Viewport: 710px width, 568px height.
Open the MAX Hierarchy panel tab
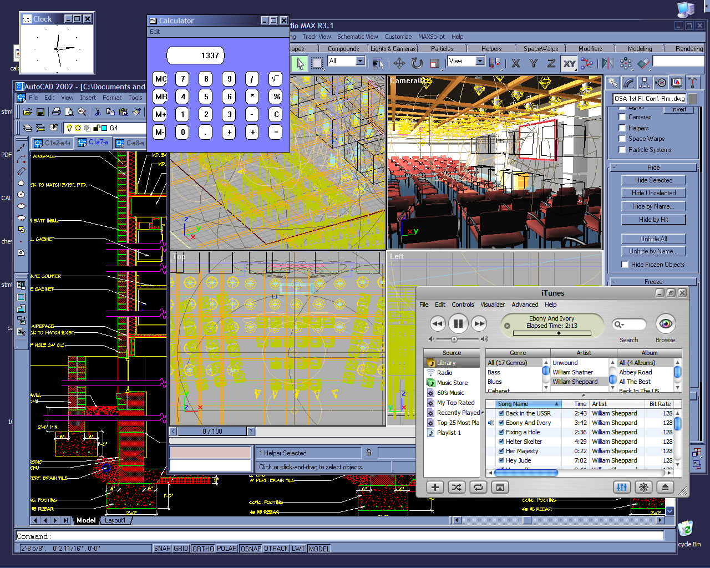tap(645, 83)
